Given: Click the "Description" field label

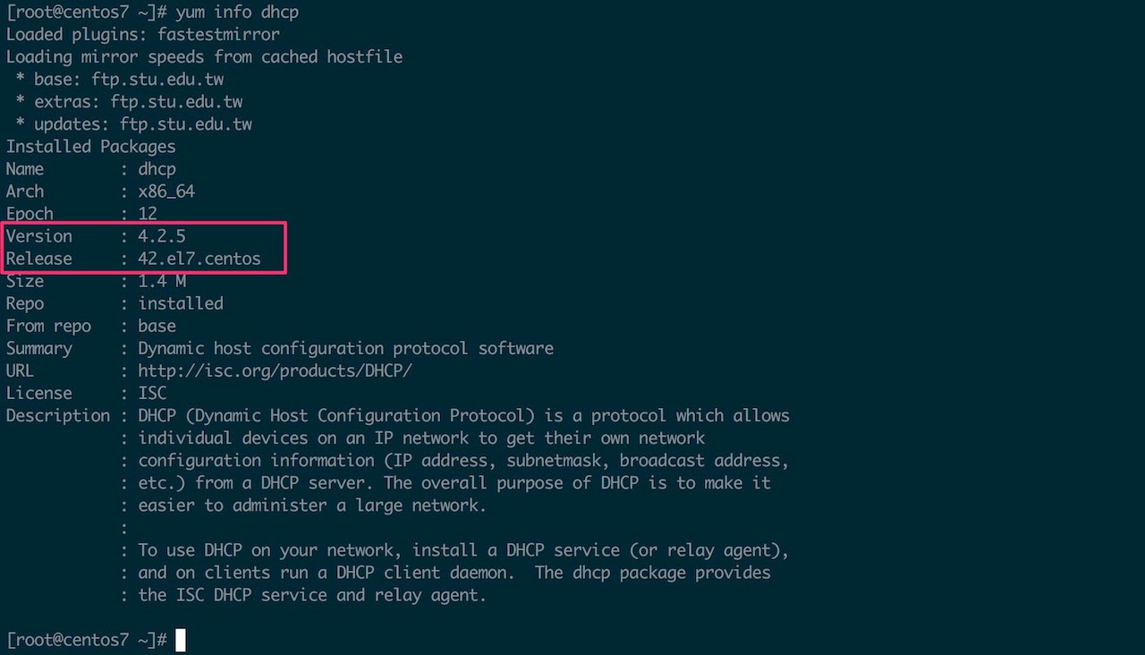Looking at the screenshot, I should point(58,415).
